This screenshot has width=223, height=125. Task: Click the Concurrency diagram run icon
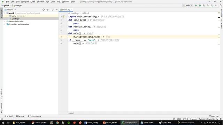coord(212,6)
